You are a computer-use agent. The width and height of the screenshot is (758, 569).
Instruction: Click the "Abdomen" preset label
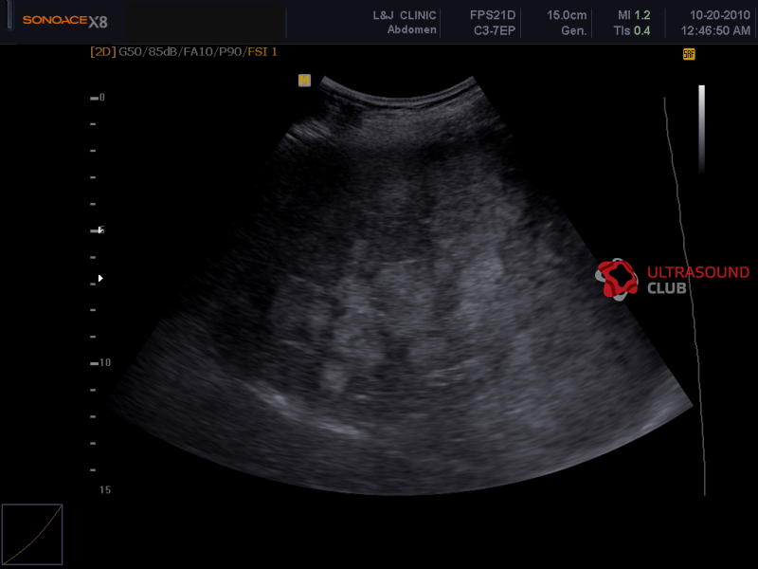(x=412, y=30)
